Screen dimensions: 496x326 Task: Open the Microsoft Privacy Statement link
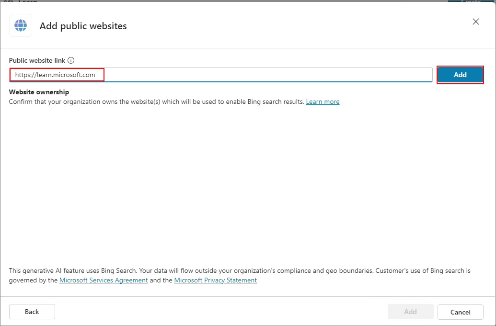coord(216,280)
